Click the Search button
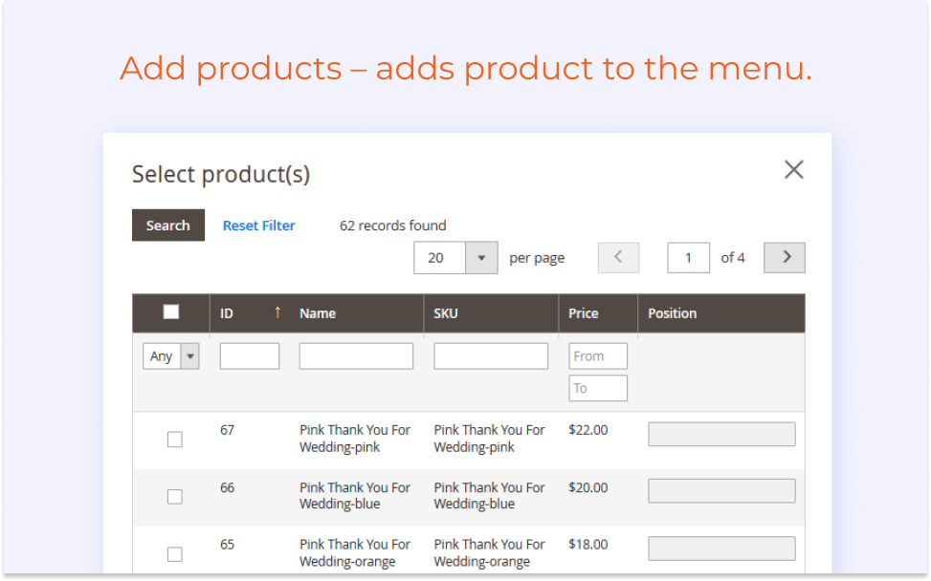 click(x=168, y=226)
